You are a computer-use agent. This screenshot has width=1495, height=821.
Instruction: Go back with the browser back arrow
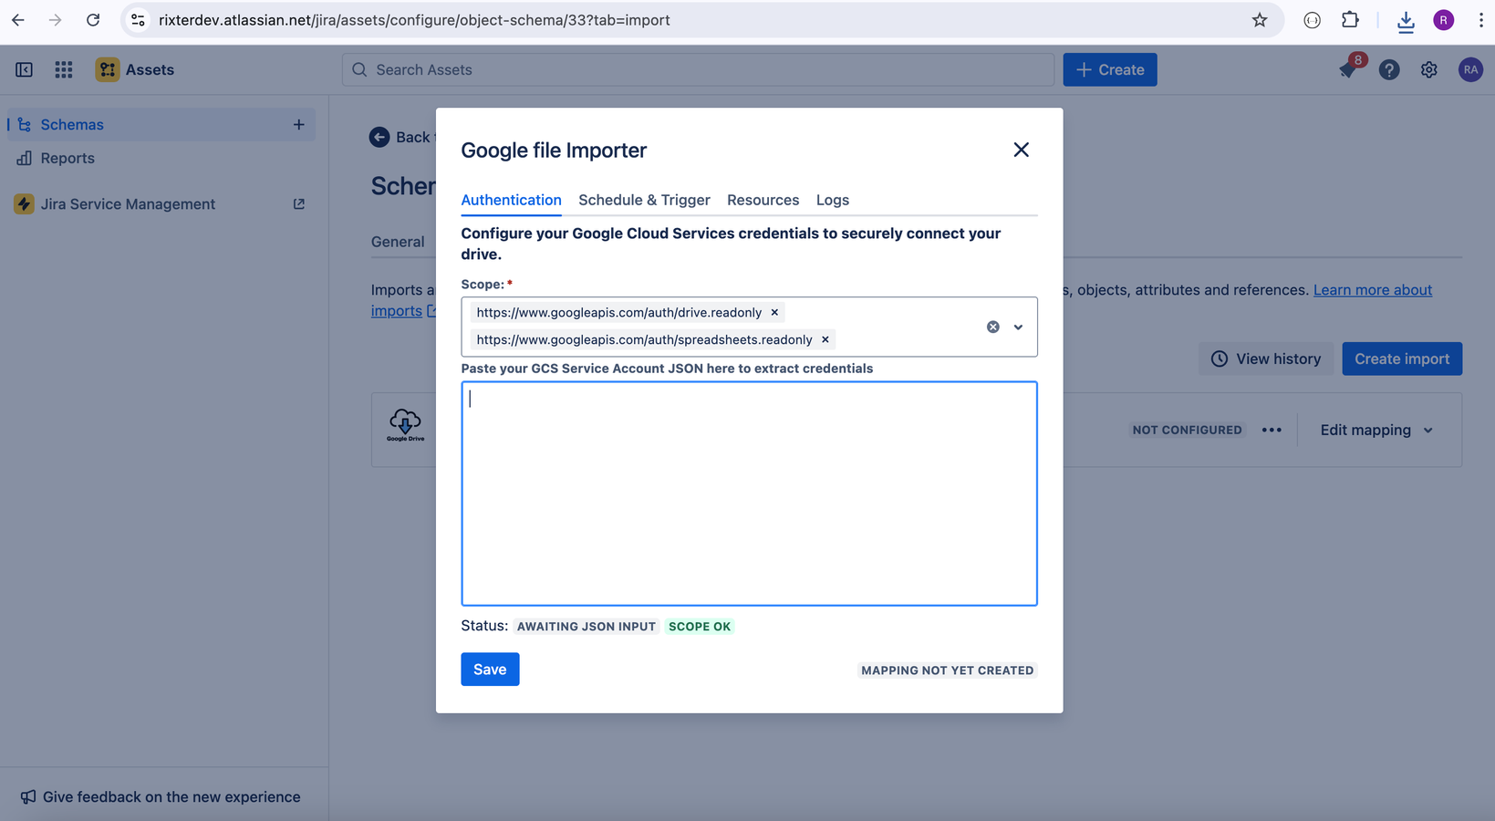click(x=18, y=20)
